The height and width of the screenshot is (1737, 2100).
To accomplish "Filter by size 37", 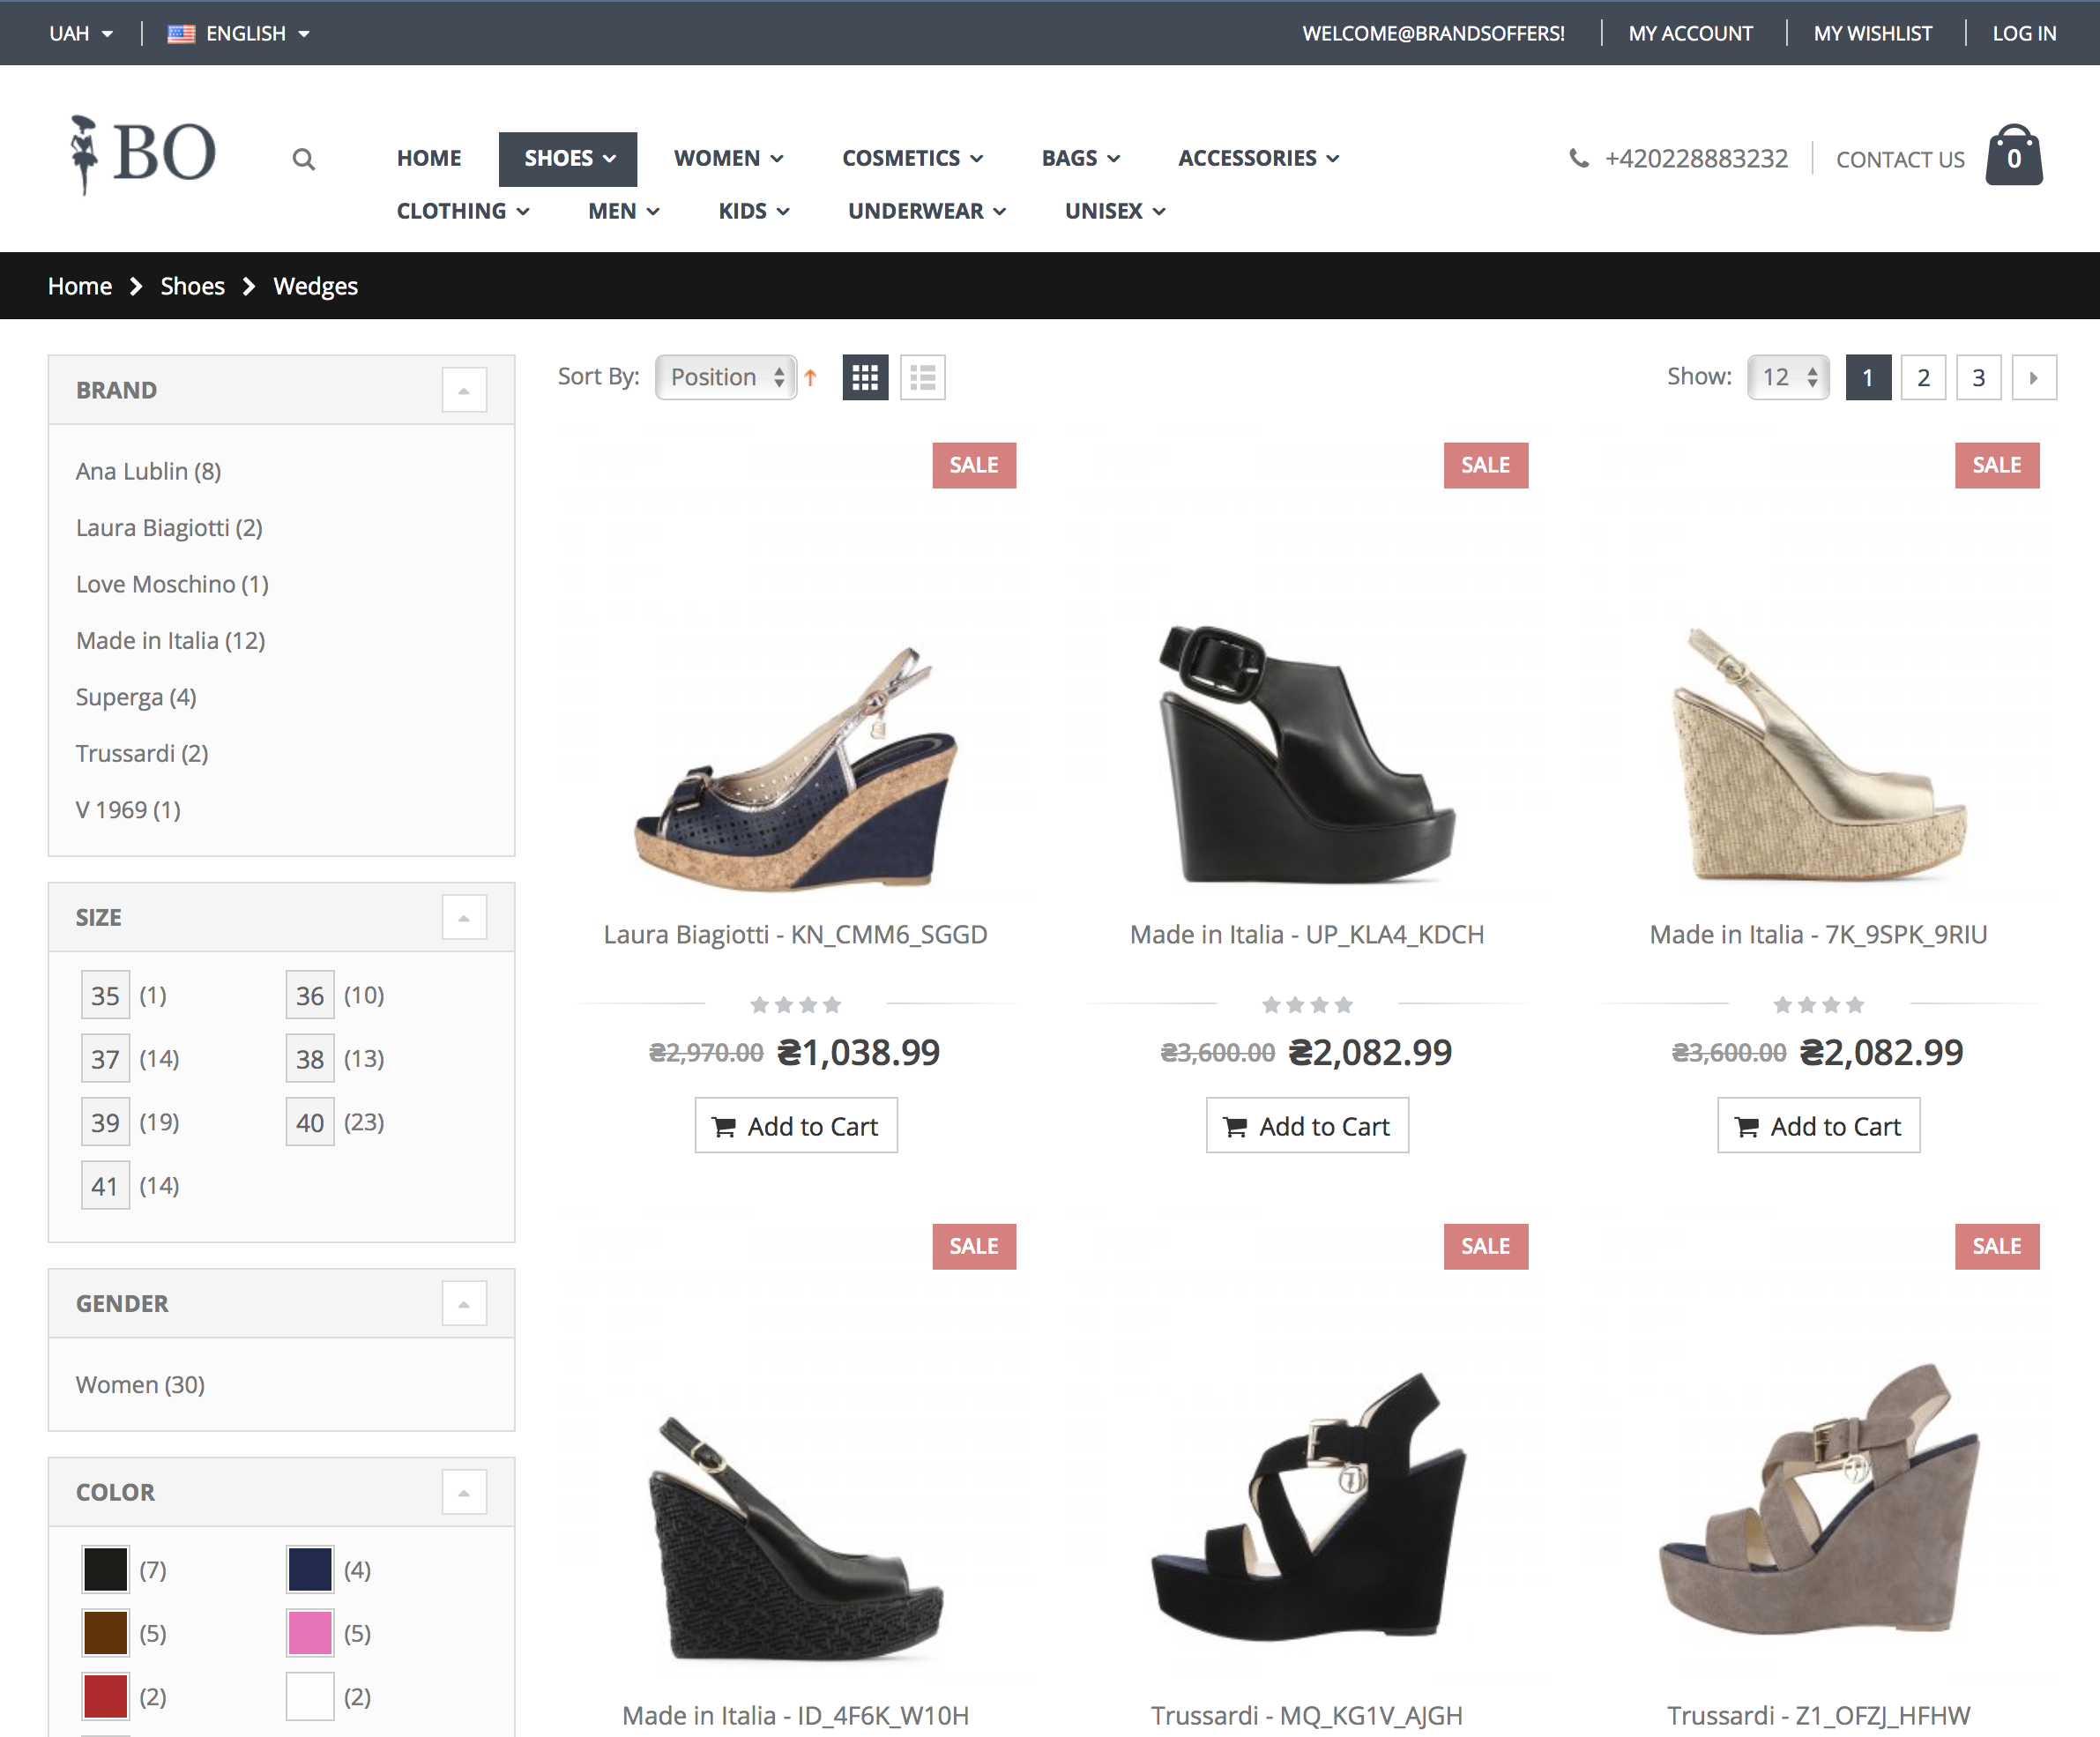I will point(105,1058).
